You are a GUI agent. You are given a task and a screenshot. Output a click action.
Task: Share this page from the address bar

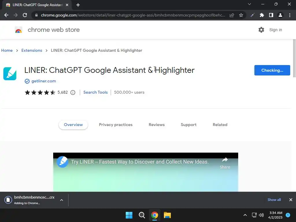coord(232,15)
